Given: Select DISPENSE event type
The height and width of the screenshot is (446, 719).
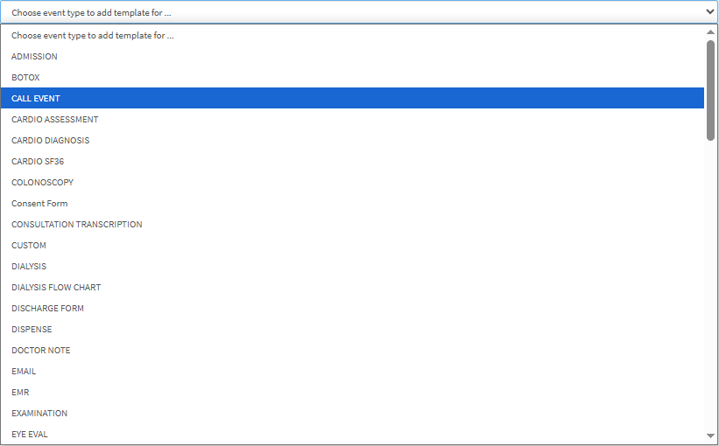Looking at the screenshot, I should tap(352, 329).
